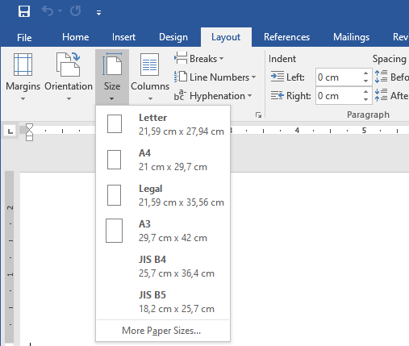Screen dimensions: 409x346
Task: Click the tab stop selector beside the ruler
Action: coord(10,131)
